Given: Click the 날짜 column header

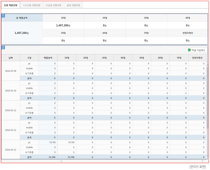Looking at the screenshot, I should 10,58.
